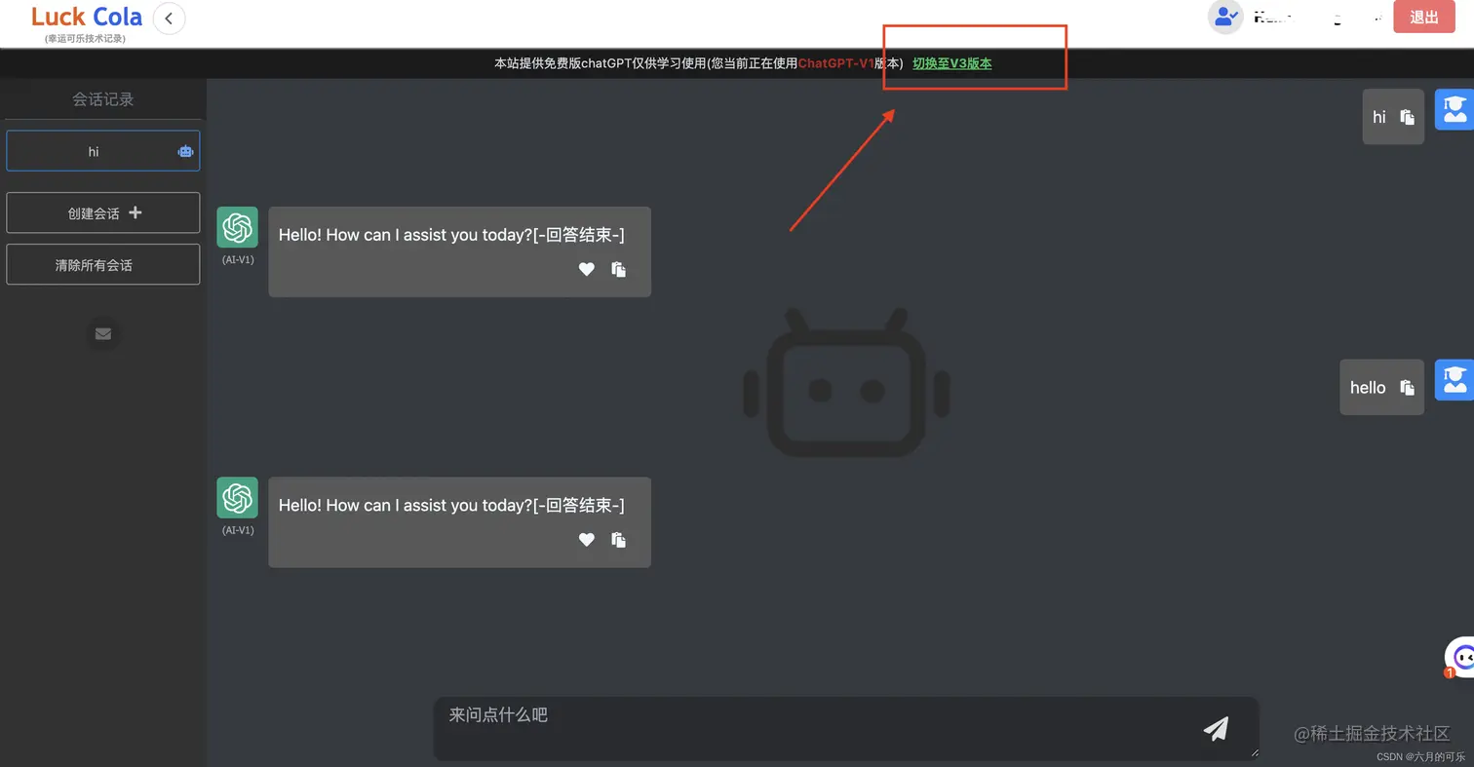This screenshot has width=1474, height=767.
Task: Click the red 退出 logout button
Action: [x=1423, y=17]
